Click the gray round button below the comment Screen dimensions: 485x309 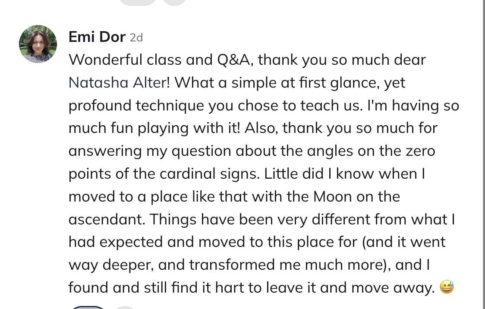pyautogui.click(x=126, y=308)
